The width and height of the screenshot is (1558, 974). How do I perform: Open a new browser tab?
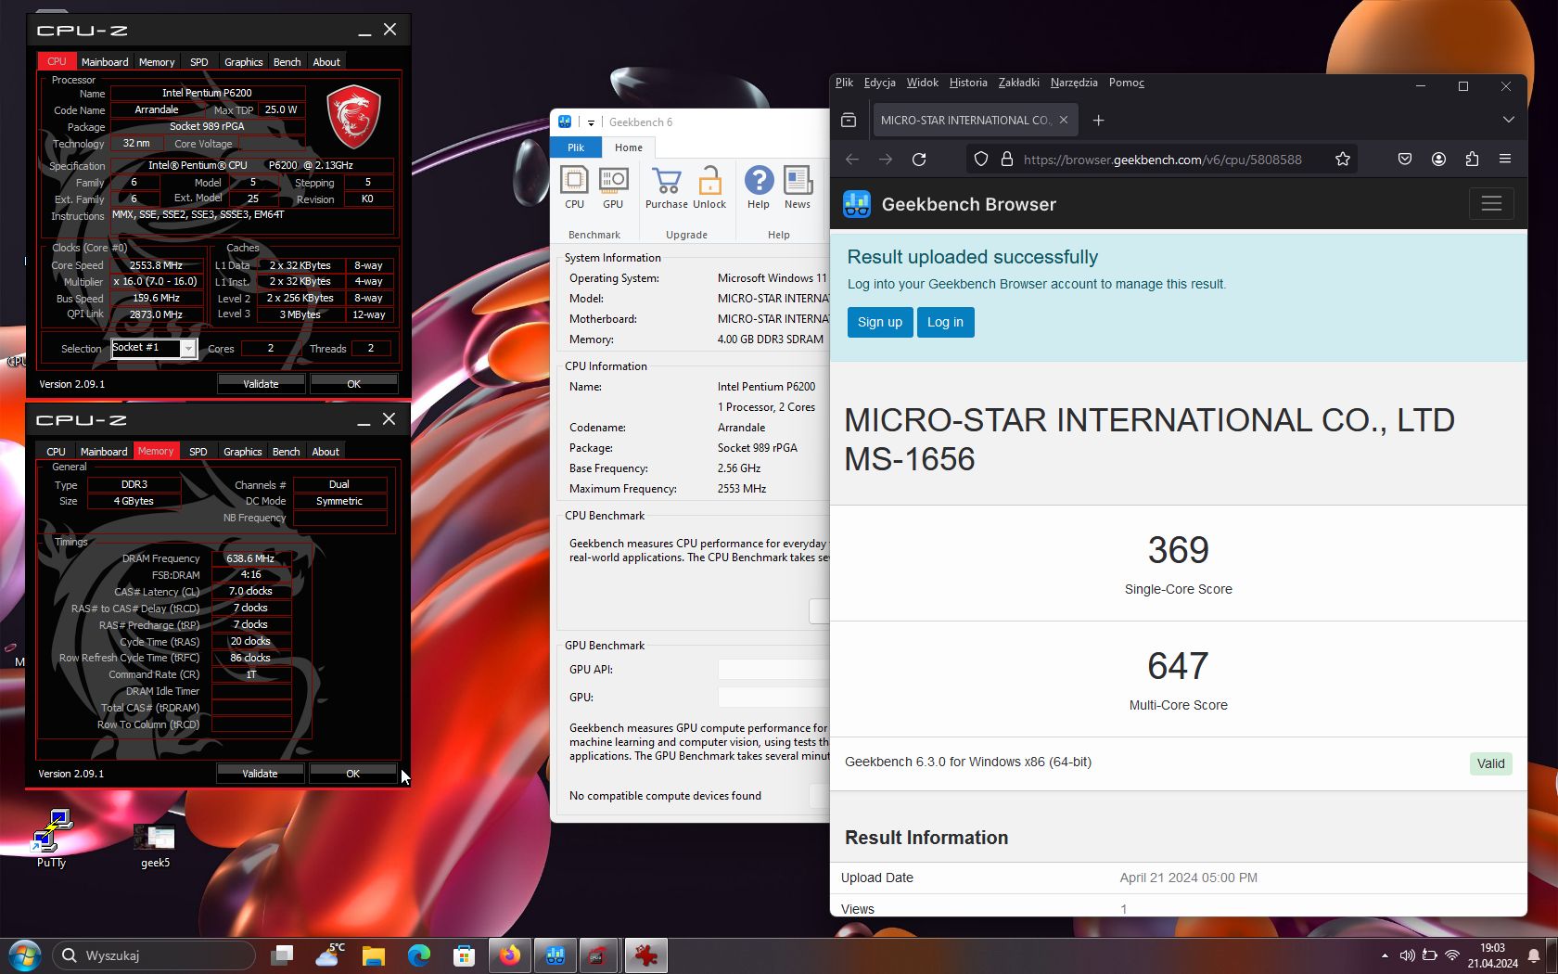pyautogui.click(x=1098, y=121)
